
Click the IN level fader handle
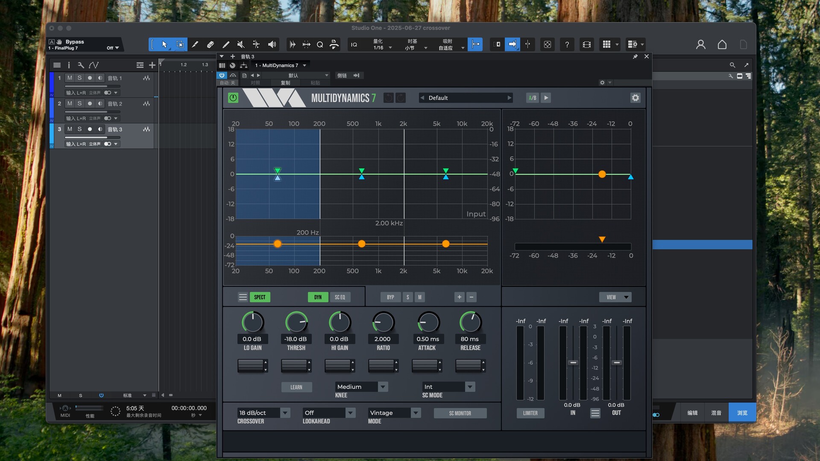tap(573, 362)
